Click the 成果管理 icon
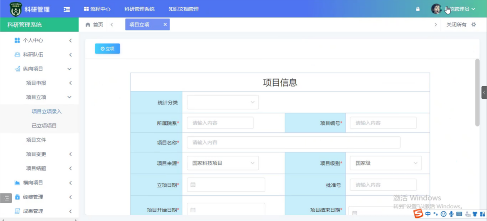 pyautogui.click(x=17, y=211)
